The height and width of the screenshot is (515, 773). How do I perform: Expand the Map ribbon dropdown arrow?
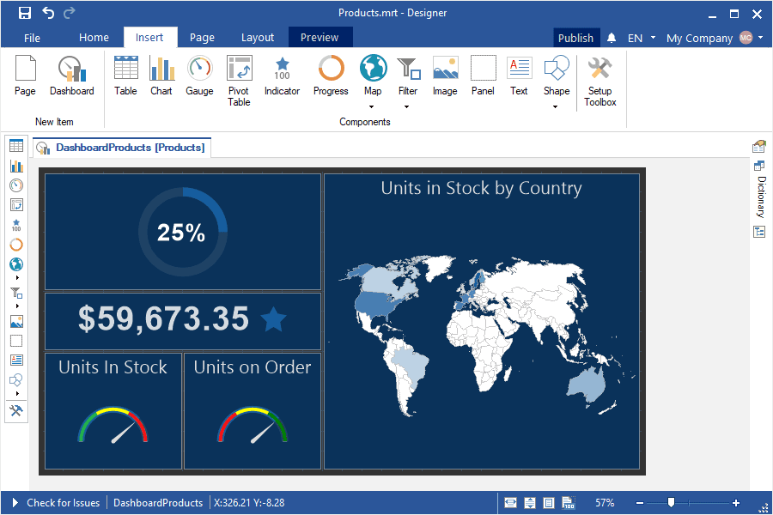coord(372,106)
